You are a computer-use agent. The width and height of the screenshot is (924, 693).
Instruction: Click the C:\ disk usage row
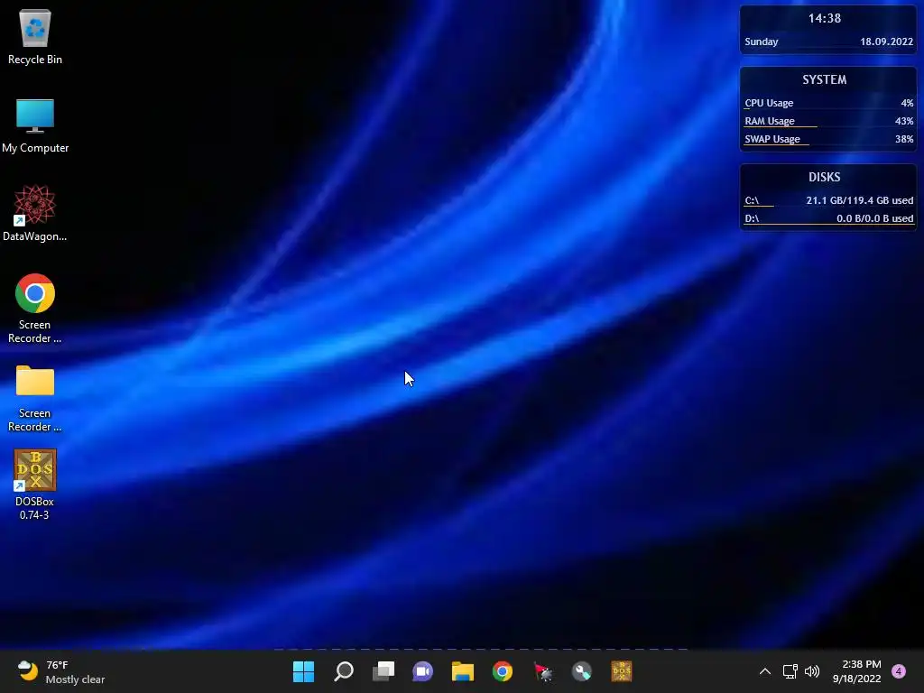[x=828, y=200]
